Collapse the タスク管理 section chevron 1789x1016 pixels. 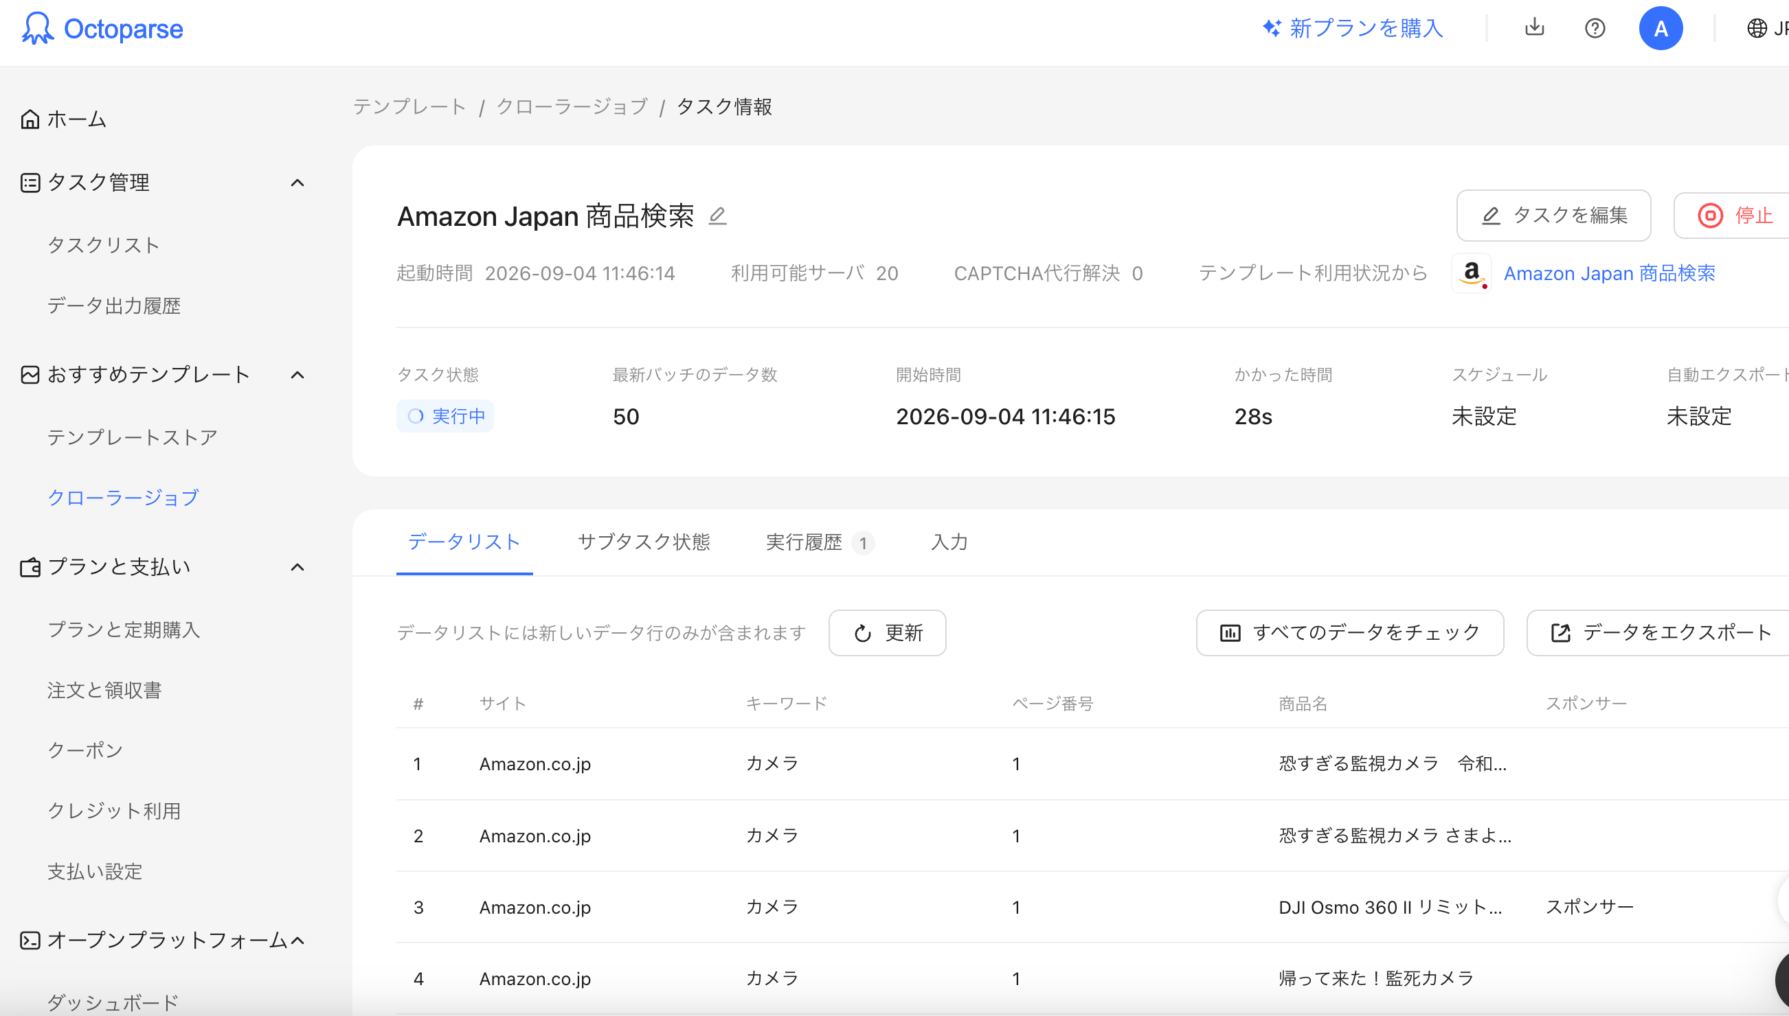297,183
